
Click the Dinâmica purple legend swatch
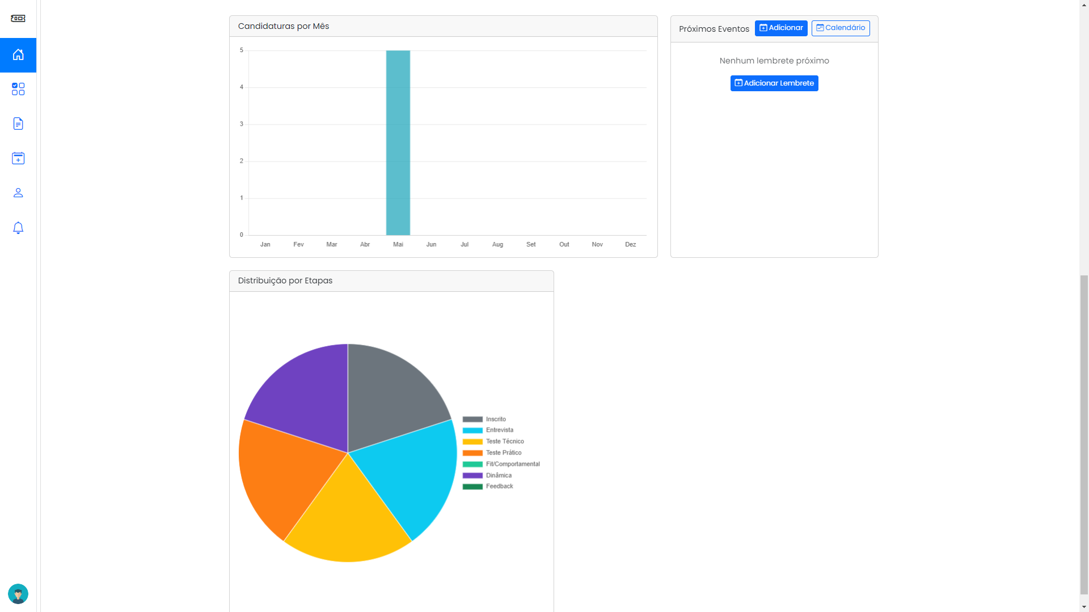pyautogui.click(x=472, y=475)
